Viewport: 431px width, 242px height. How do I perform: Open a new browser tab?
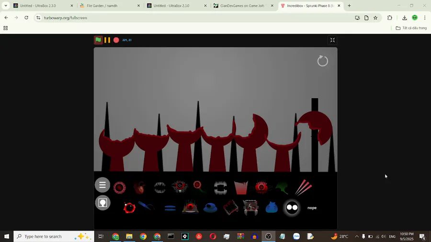tap(349, 5)
